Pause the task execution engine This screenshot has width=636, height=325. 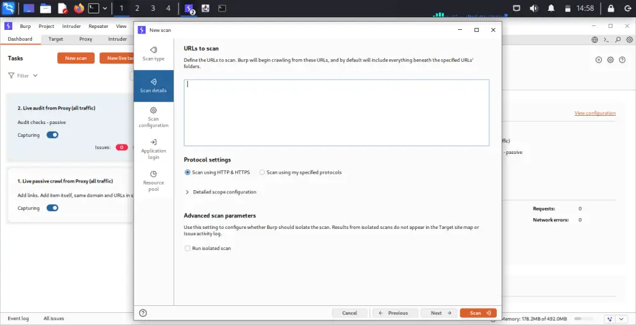point(598,60)
